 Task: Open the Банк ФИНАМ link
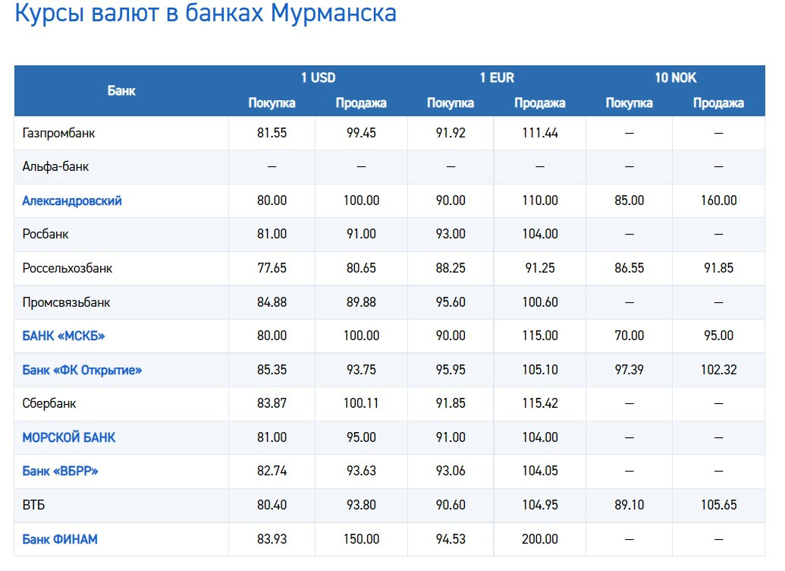click(x=60, y=539)
